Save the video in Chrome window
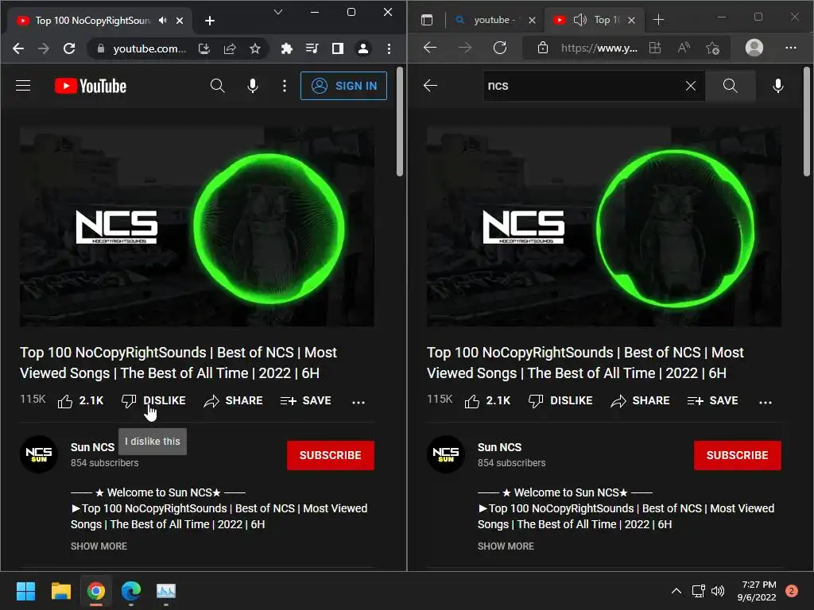814x610 pixels. point(306,401)
